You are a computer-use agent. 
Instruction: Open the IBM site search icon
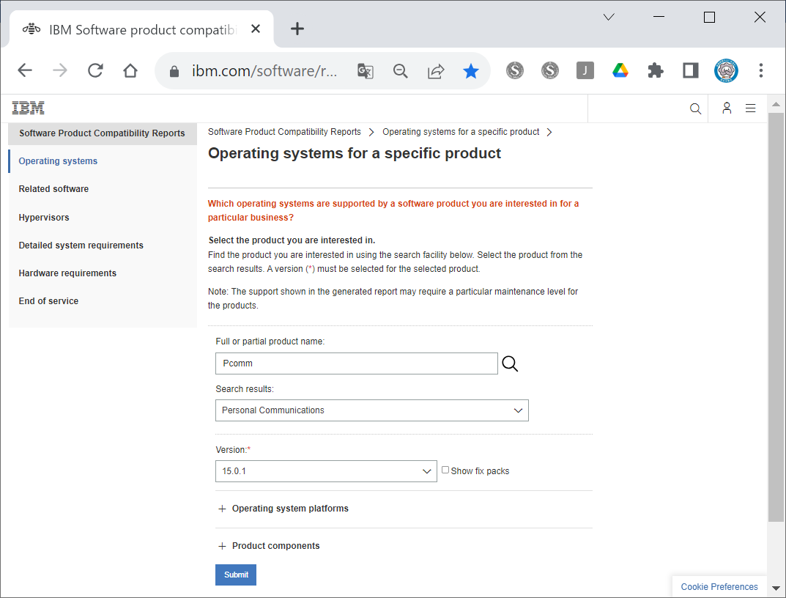[x=695, y=108]
